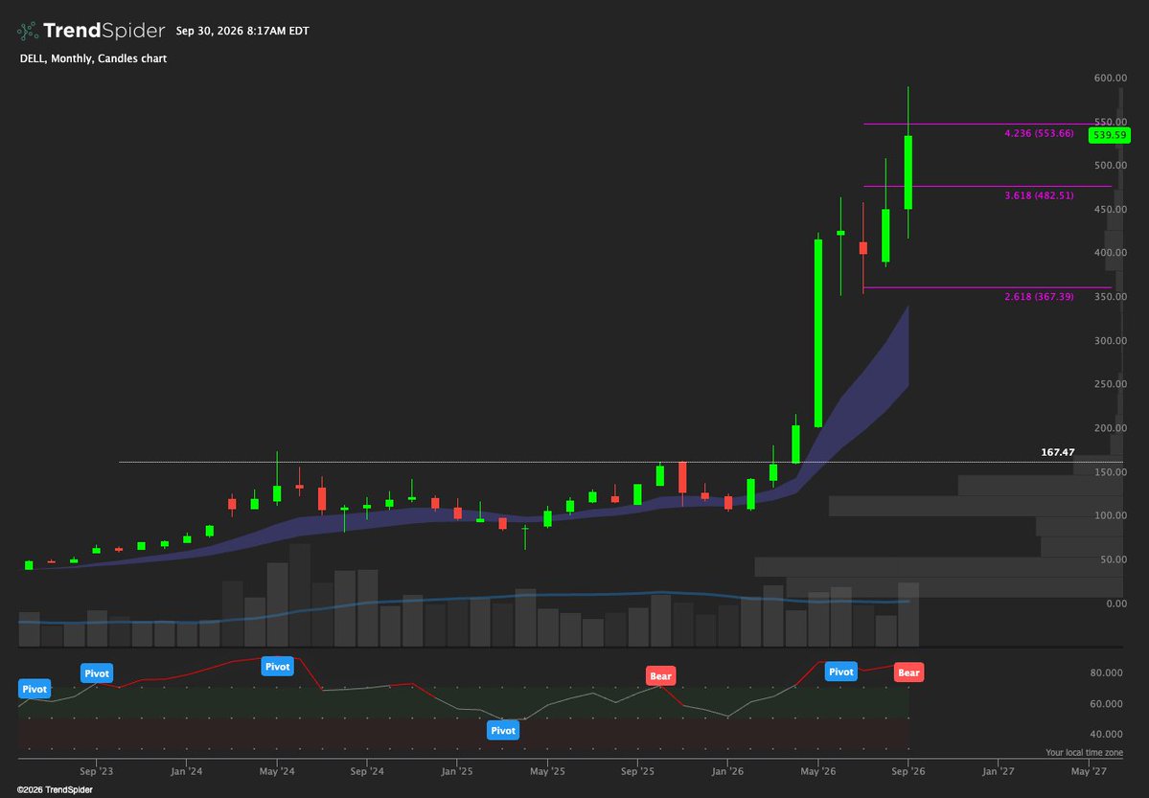Image resolution: width=1149 pixels, height=798 pixels.
Task: Click the 0.00 price axis label
Action: 1116,604
